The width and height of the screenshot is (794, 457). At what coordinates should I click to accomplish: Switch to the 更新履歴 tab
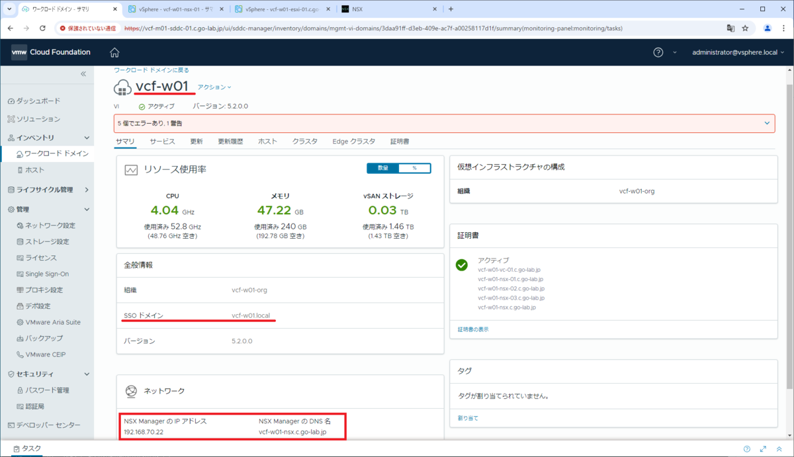coord(230,142)
